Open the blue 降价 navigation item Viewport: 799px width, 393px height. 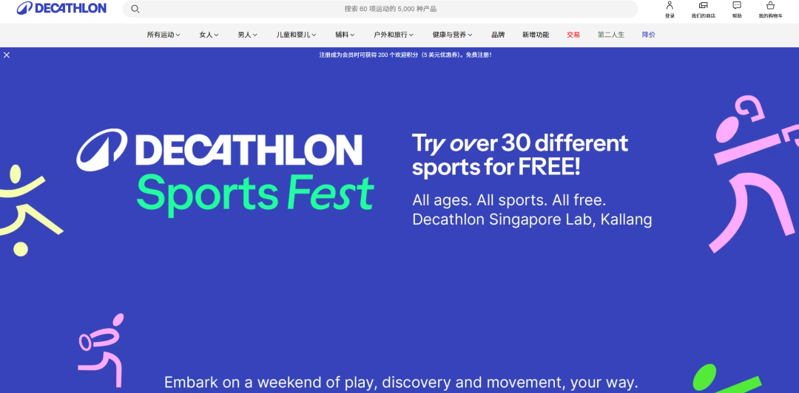649,35
